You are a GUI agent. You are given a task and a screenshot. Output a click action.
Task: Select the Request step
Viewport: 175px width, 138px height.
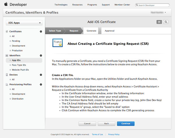[74, 31]
